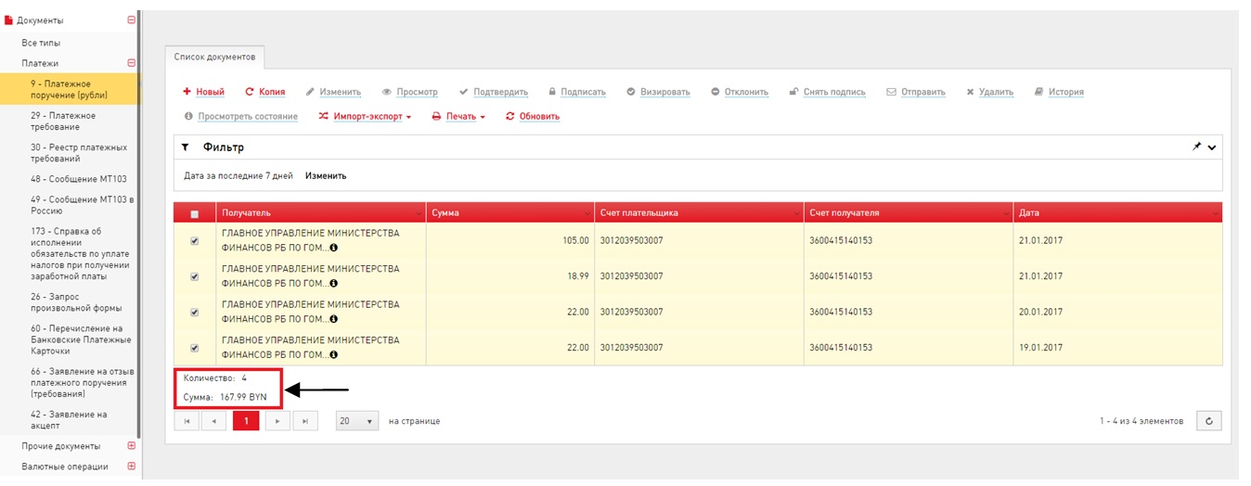
Task: Go to page 1 in pagination
Action: pyautogui.click(x=246, y=421)
